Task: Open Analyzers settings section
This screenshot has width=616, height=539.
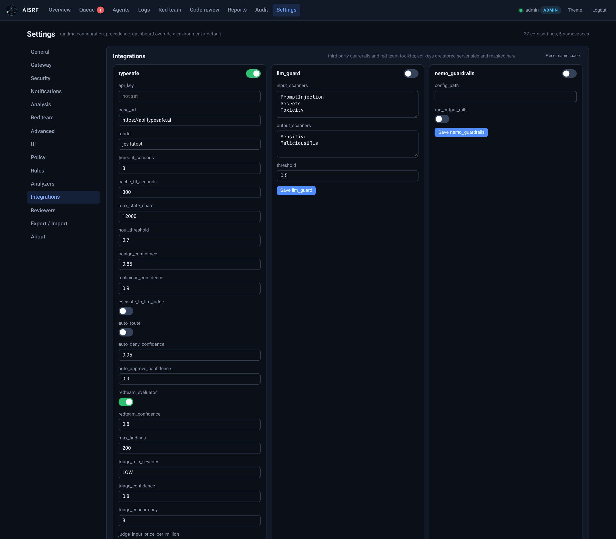Action: click(x=63, y=184)
